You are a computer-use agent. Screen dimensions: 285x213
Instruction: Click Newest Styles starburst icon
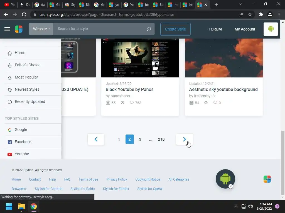click(x=10, y=90)
